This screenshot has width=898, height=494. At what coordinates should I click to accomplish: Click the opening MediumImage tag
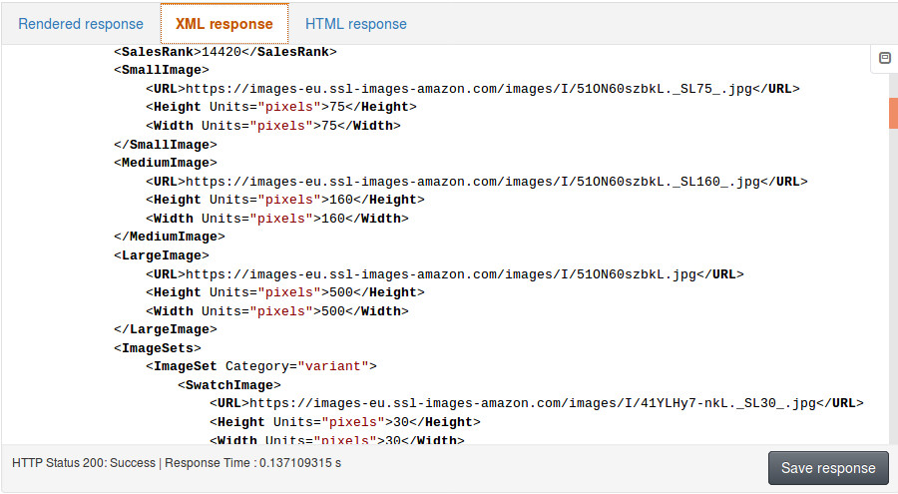pos(166,163)
